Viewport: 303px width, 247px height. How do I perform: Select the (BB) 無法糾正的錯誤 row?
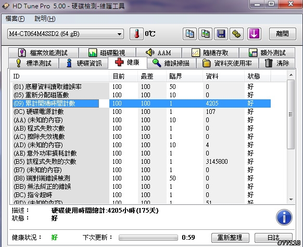(142, 186)
